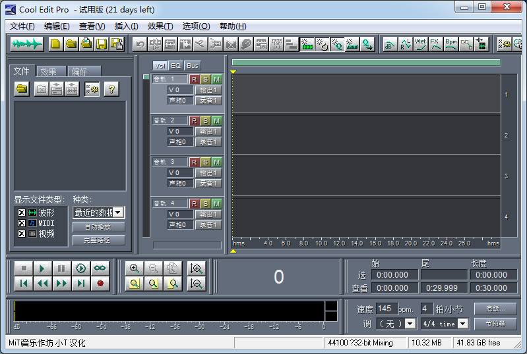Viewport: 527px width, 354px height.
Task: Toggle the FX envelope icon
Action: click(435, 44)
